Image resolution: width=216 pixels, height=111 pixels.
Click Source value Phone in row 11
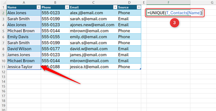click(129, 67)
